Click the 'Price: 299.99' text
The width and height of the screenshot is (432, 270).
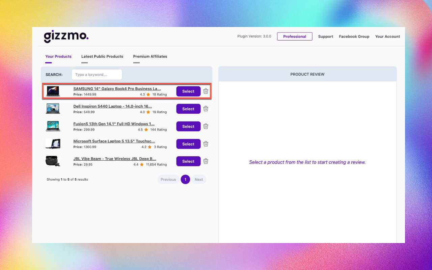84,130
